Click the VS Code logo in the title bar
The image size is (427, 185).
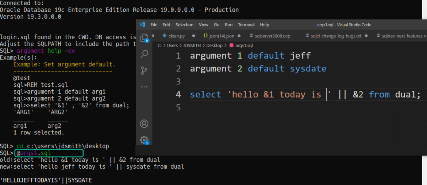(x=142, y=25)
